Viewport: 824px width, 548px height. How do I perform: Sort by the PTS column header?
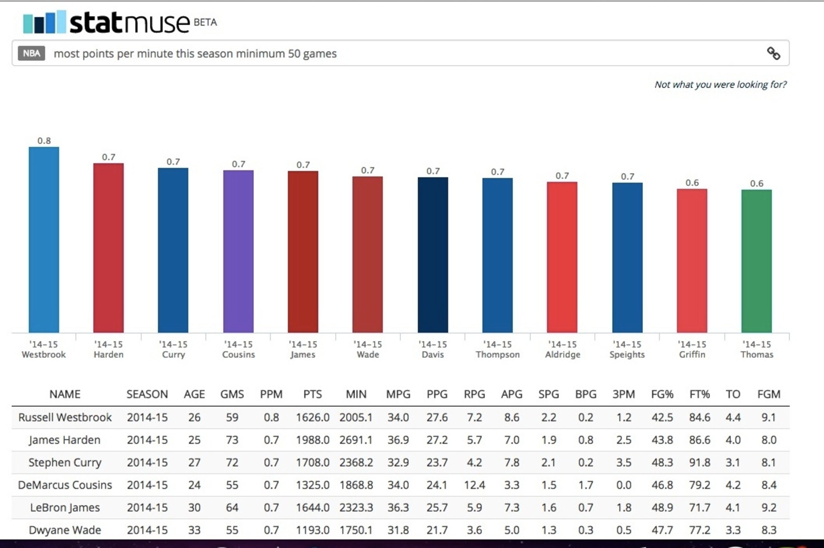click(313, 394)
